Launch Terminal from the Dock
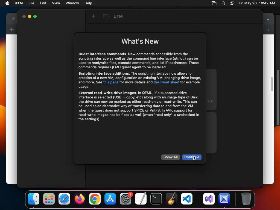Screen dimensions: 280x210 coord(156,199)
